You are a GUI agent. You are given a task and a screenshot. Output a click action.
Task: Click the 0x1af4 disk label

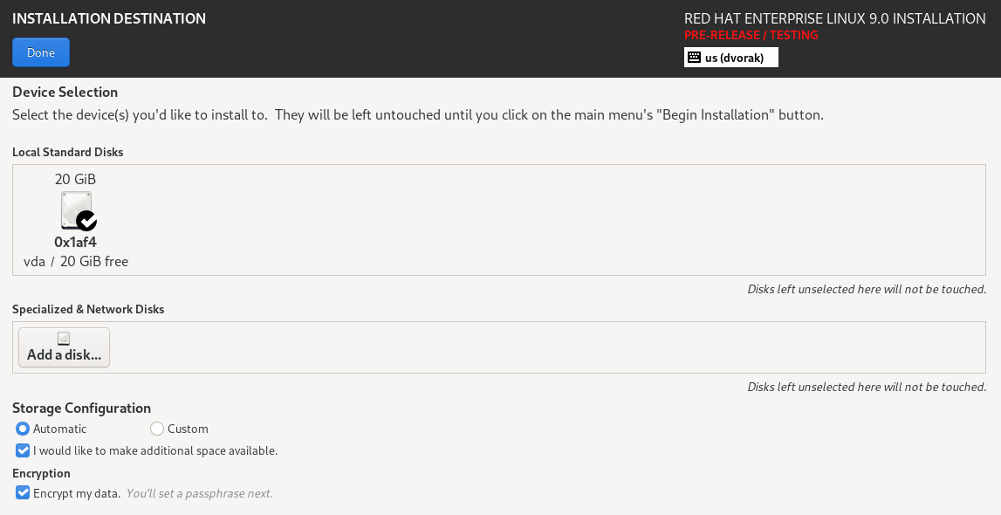coord(75,242)
